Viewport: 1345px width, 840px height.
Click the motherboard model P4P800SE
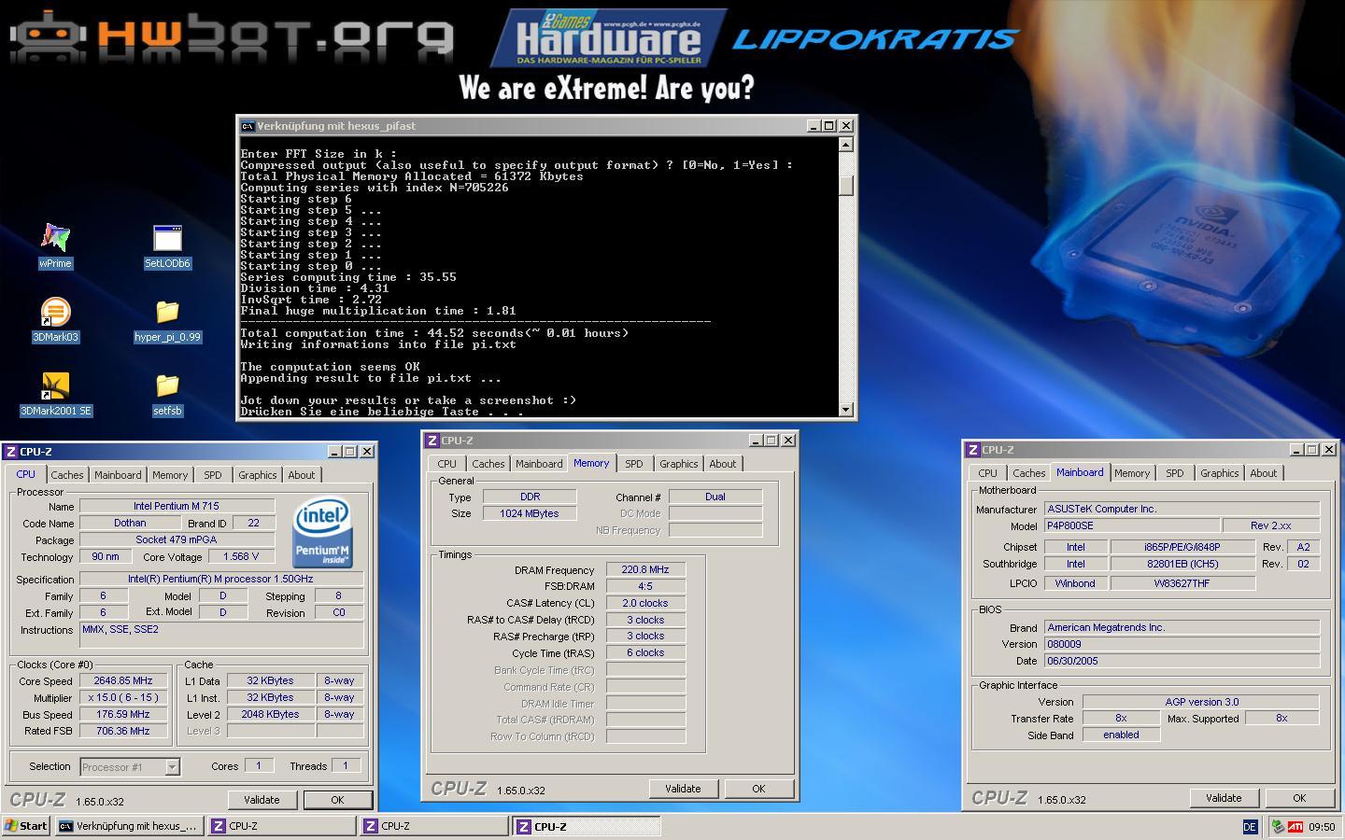coord(1132,525)
